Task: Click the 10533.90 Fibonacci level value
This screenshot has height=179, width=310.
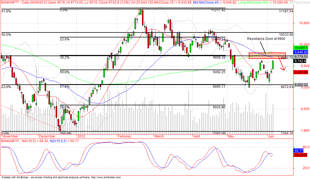Action: 286,34
